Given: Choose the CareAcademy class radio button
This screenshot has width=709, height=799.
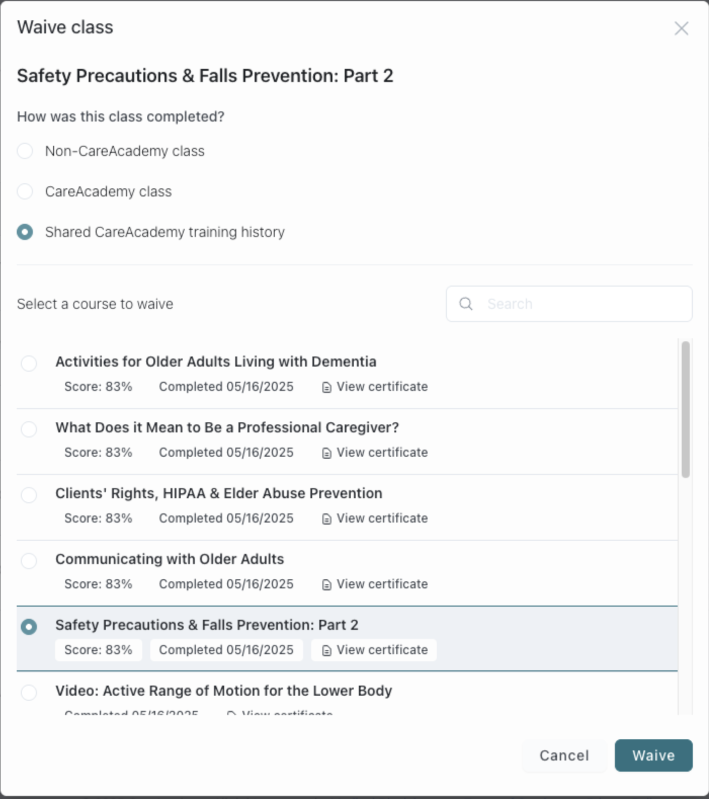Looking at the screenshot, I should tap(25, 191).
